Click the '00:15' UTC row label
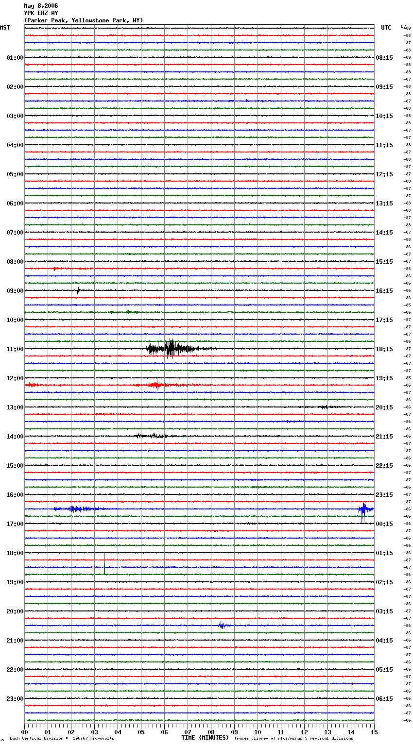 click(384, 524)
